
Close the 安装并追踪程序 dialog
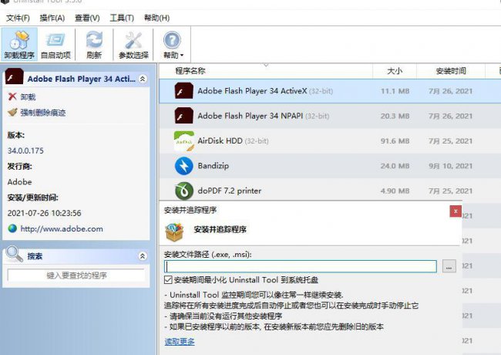456,211
